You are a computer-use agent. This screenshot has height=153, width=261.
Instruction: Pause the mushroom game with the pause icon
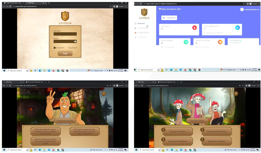[x=236, y=94]
